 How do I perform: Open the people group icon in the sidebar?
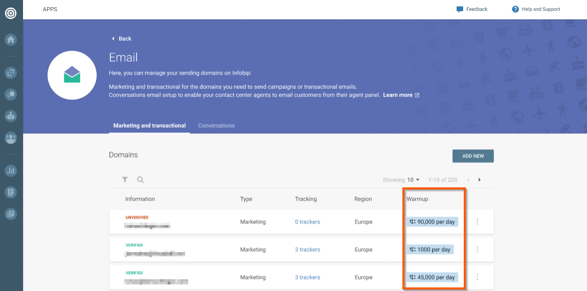(x=11, y=138)
